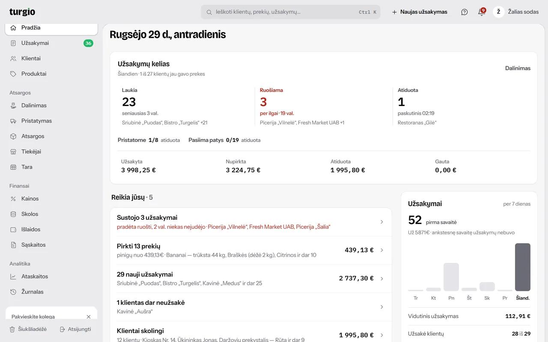Click the Užsakymai document icon in sidebar
This screenshot has width=548, height=342.
[x=13, y=43]
